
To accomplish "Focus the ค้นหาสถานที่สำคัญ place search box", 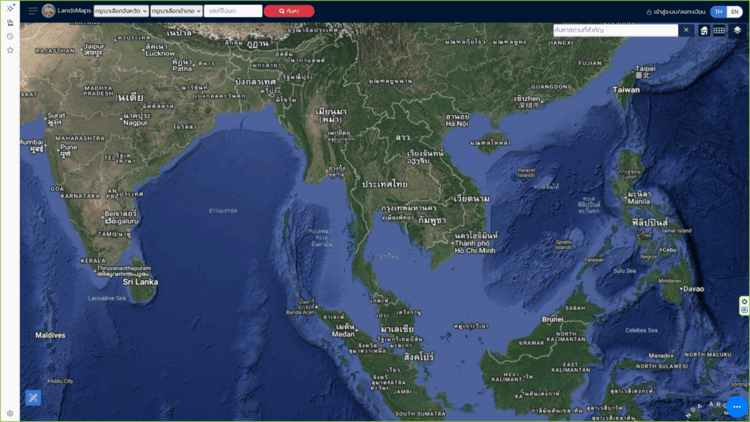I will pos(615,30).
